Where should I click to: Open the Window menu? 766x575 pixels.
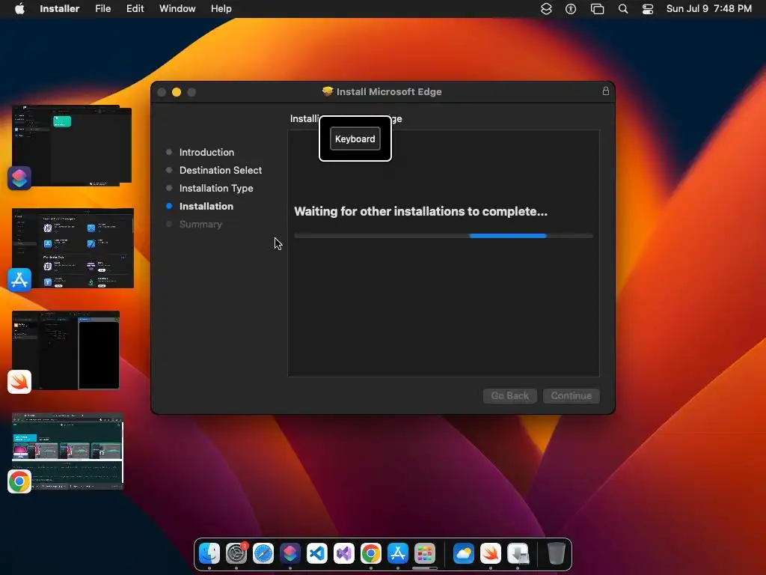coord(177,8)
